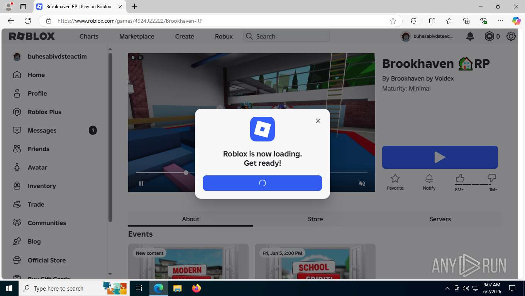Open the Robux balance icon
Viewport: 525px width, 296px height.
(x=489, y=36)
